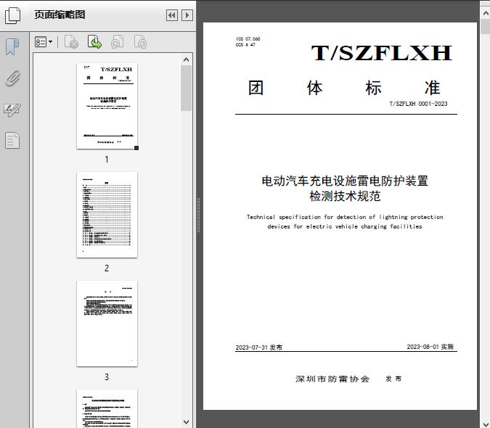Viewport: 490px width, 428px height.
Task: Click page number label 2 under thumbnail
Action: coord(107,268)
